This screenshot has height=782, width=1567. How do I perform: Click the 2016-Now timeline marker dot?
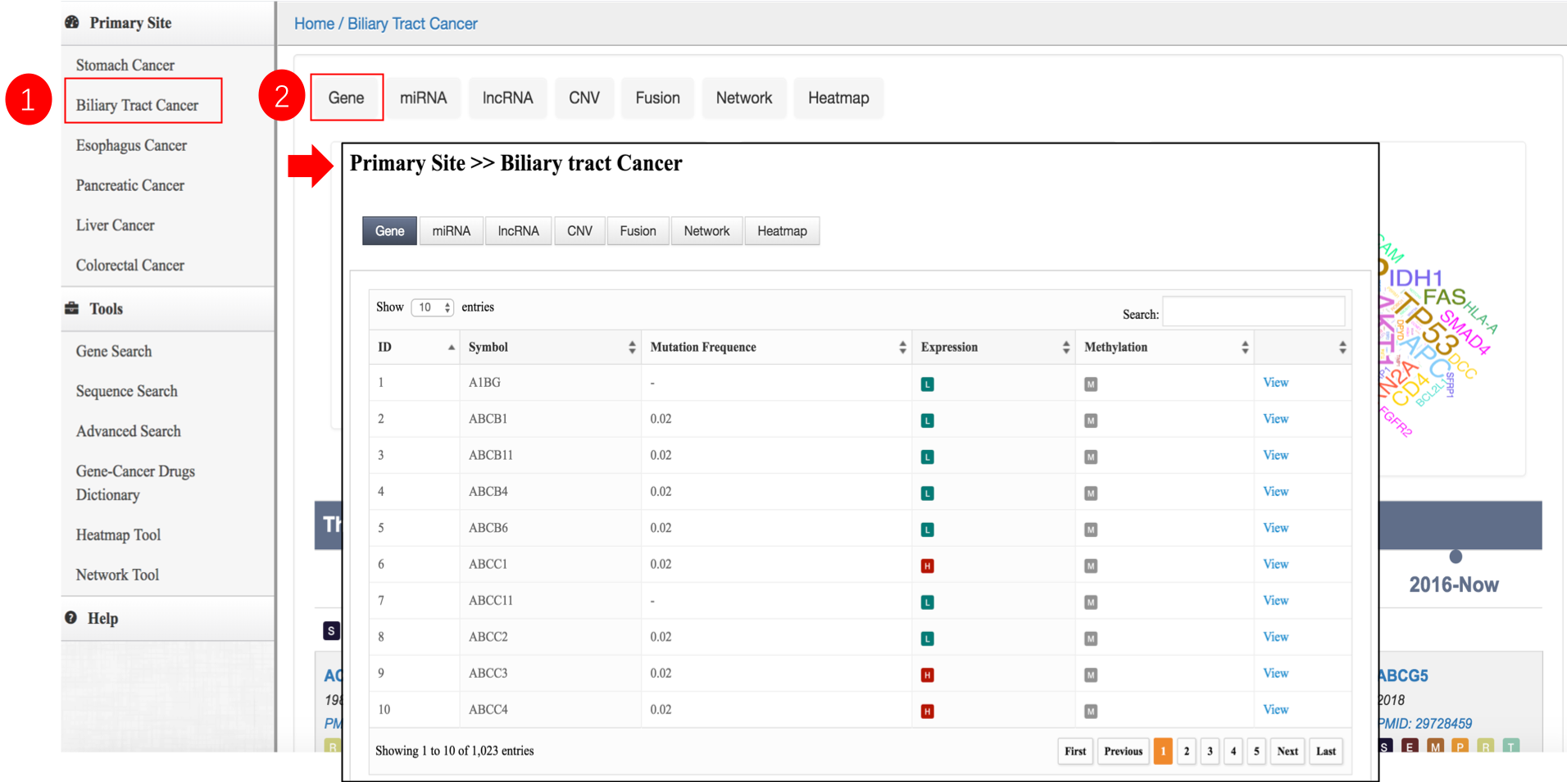pos(1456,557)
